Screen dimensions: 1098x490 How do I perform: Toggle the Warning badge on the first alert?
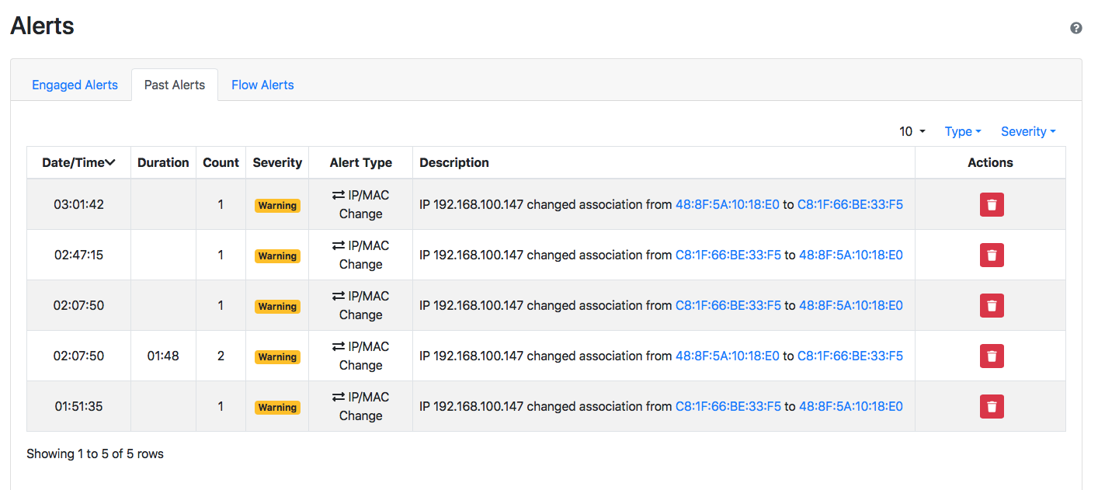point(277,205)
